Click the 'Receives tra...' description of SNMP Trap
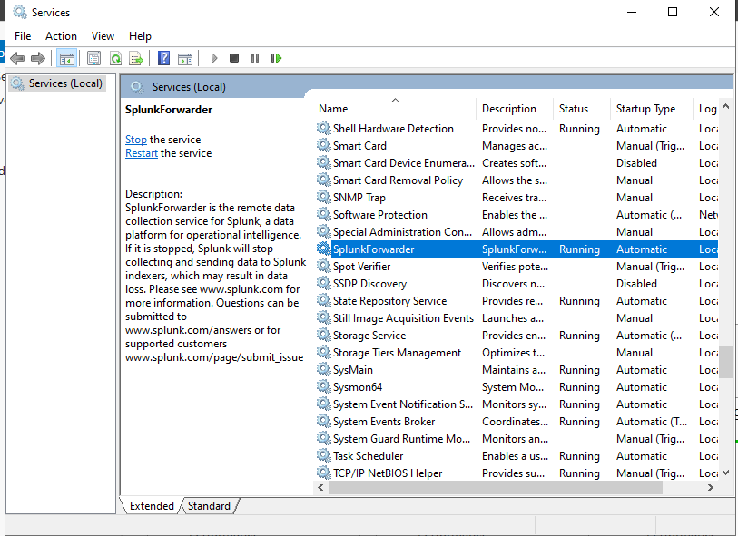Screen dimensions: 738x536 click(x=514, y=198)
